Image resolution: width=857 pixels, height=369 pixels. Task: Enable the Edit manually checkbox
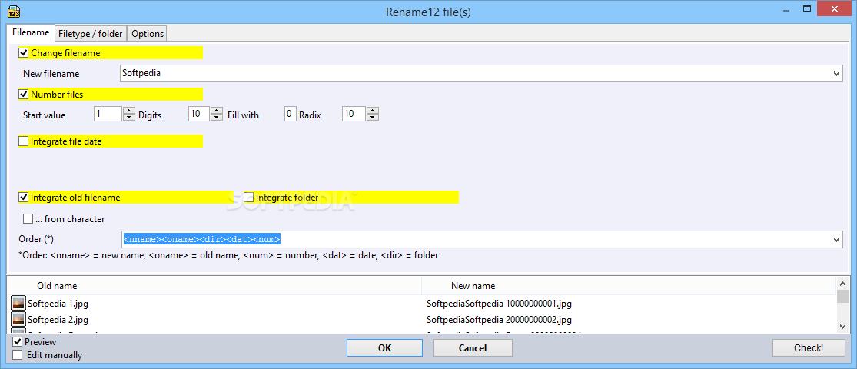(x=18, y=355)
